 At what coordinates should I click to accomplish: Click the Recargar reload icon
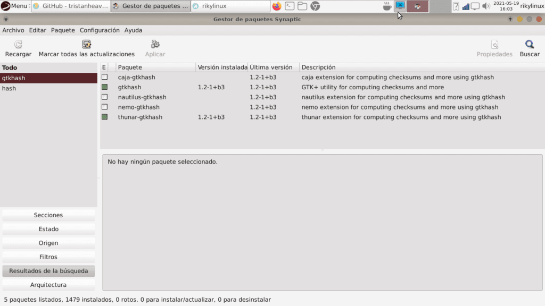[x=18, y=45]
